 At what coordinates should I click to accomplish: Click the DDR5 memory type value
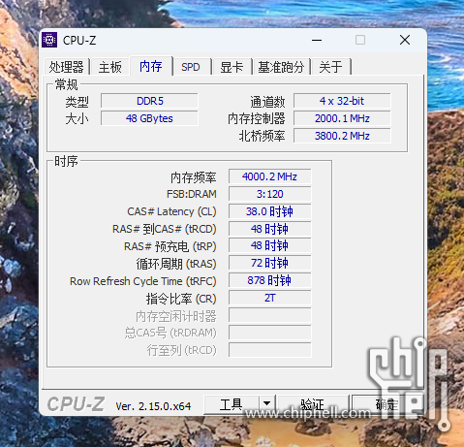[x=149, y=101]
